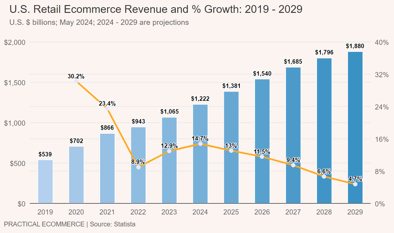Click the blue revenue bar for 2019
The height and width of the screenshot is (233, 394).
tap(45, 182)
